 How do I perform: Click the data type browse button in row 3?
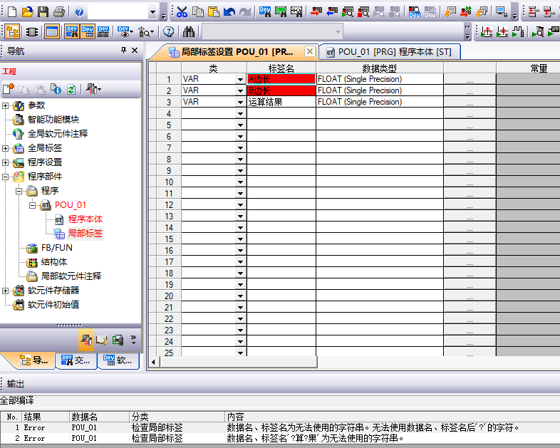[470, 103]
